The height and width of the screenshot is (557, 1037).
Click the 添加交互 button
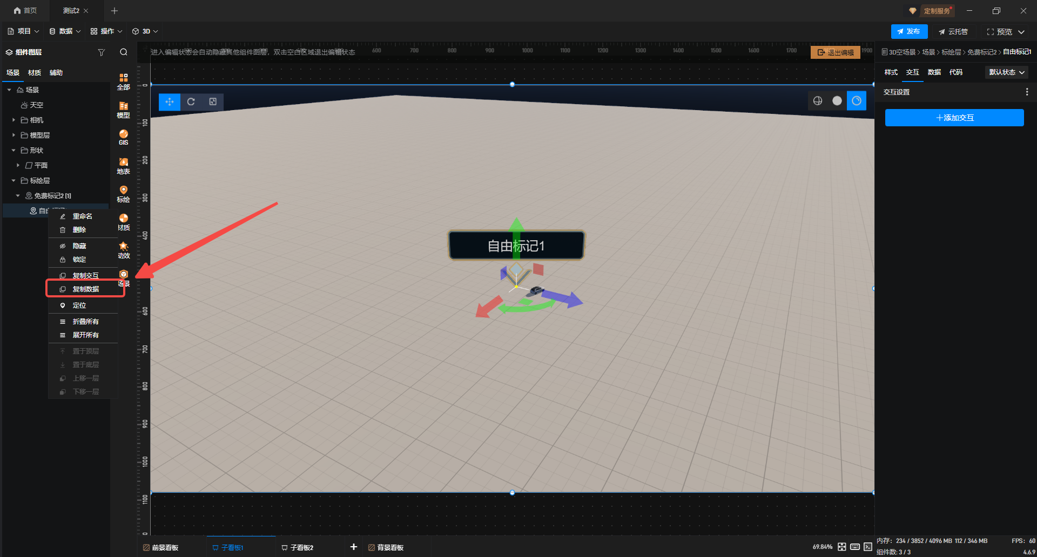click(954, 118)
